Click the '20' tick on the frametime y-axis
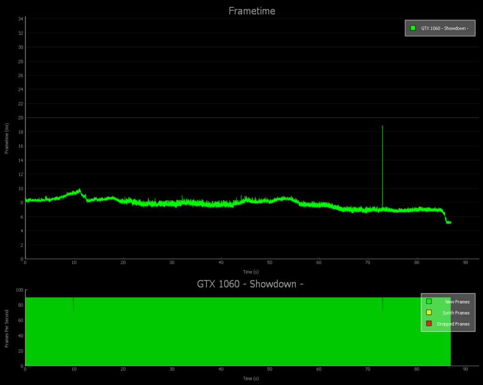Viewport: 483px width, 385px height. [x=21, y=117]
